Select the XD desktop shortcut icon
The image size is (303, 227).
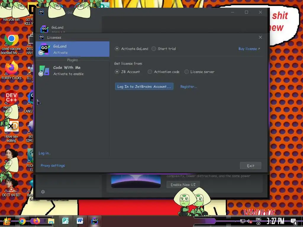pos(12,127)
